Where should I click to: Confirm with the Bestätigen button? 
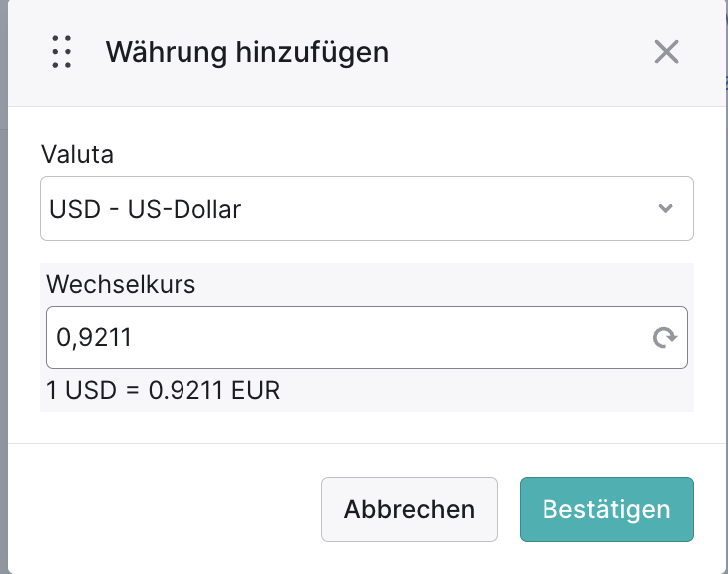click(606, 509)
